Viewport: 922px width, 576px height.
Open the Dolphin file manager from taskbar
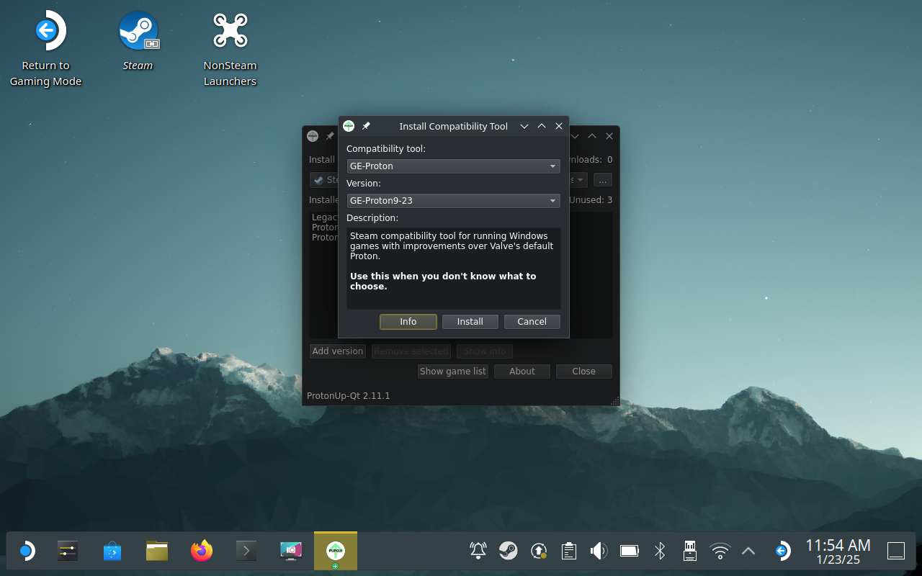[156, 552]
